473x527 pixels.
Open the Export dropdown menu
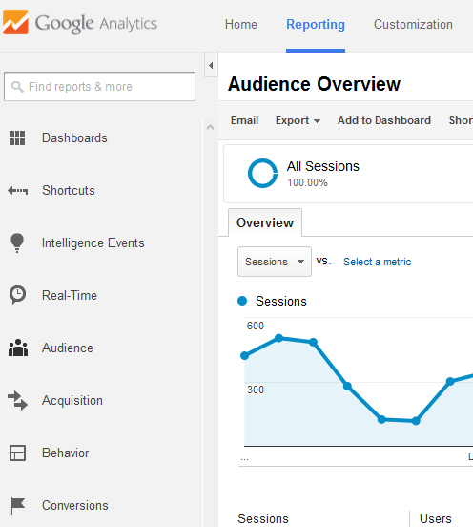click(298, 120)
